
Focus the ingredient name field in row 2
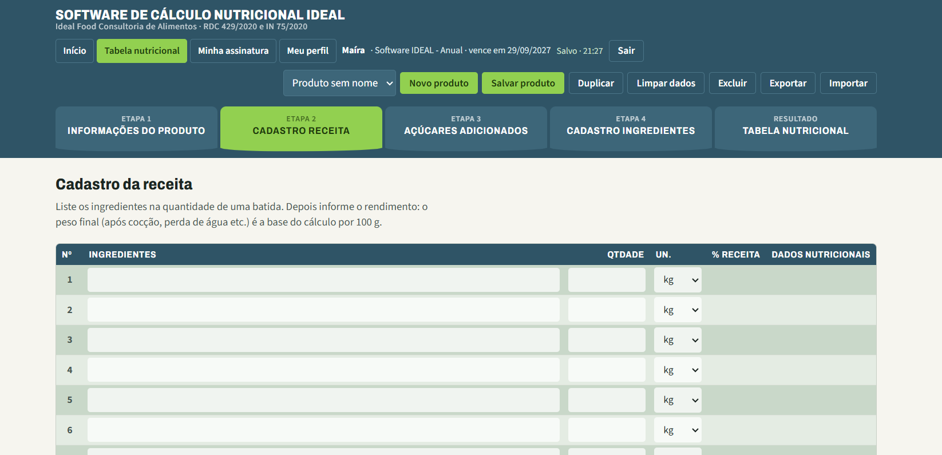pyautogui.click(x=323, y=310)
